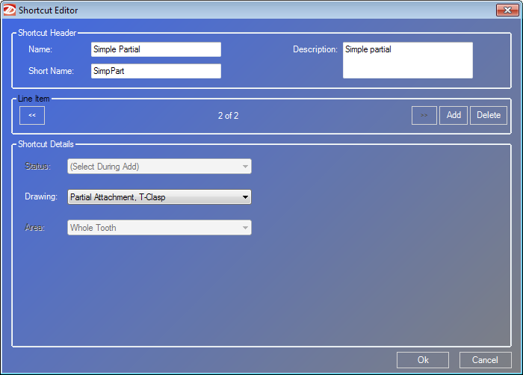This screenshot has width=523, height=375.
Task: Click the Drawing label
Action: click(x=41, y=196)
